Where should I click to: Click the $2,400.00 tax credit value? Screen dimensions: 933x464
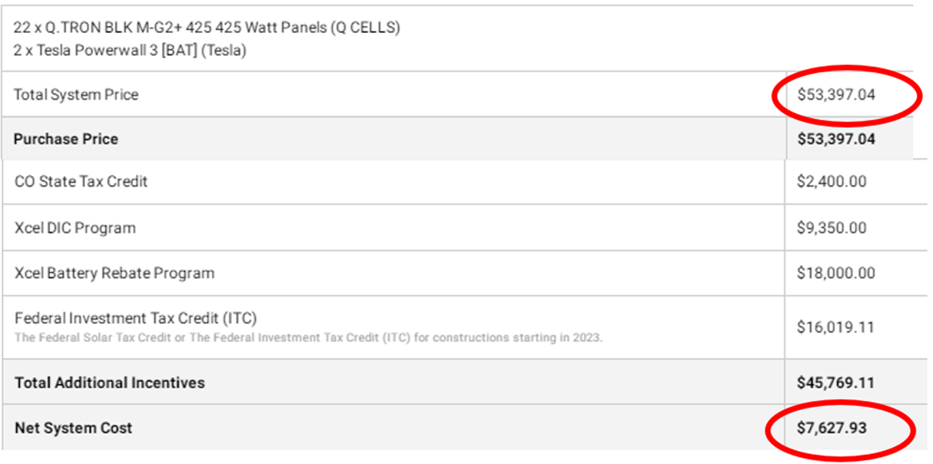coord(832,182)
